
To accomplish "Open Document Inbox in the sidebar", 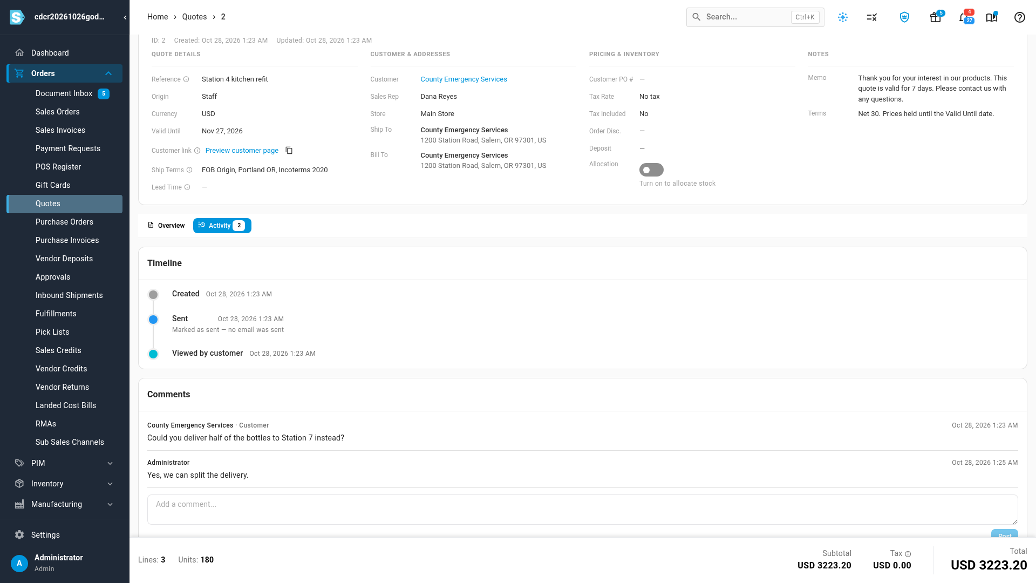I will click(65, 93).
